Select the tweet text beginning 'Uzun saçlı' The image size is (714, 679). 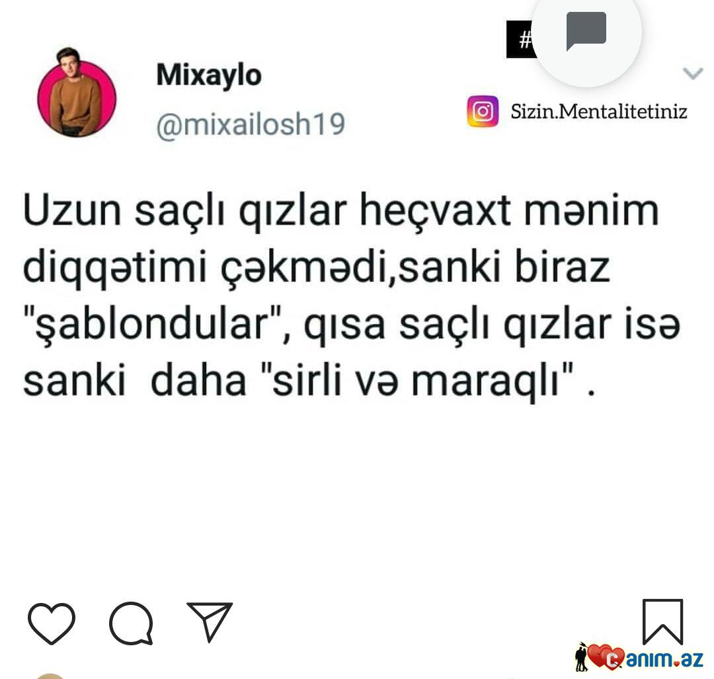coord(350,295)
